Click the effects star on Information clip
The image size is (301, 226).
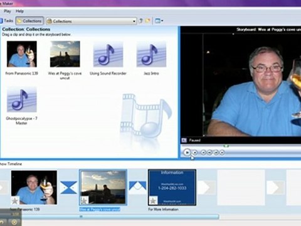click(153, 200)
